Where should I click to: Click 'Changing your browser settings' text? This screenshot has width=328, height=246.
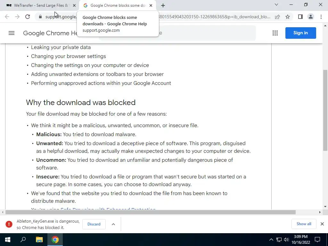[69, 56]
